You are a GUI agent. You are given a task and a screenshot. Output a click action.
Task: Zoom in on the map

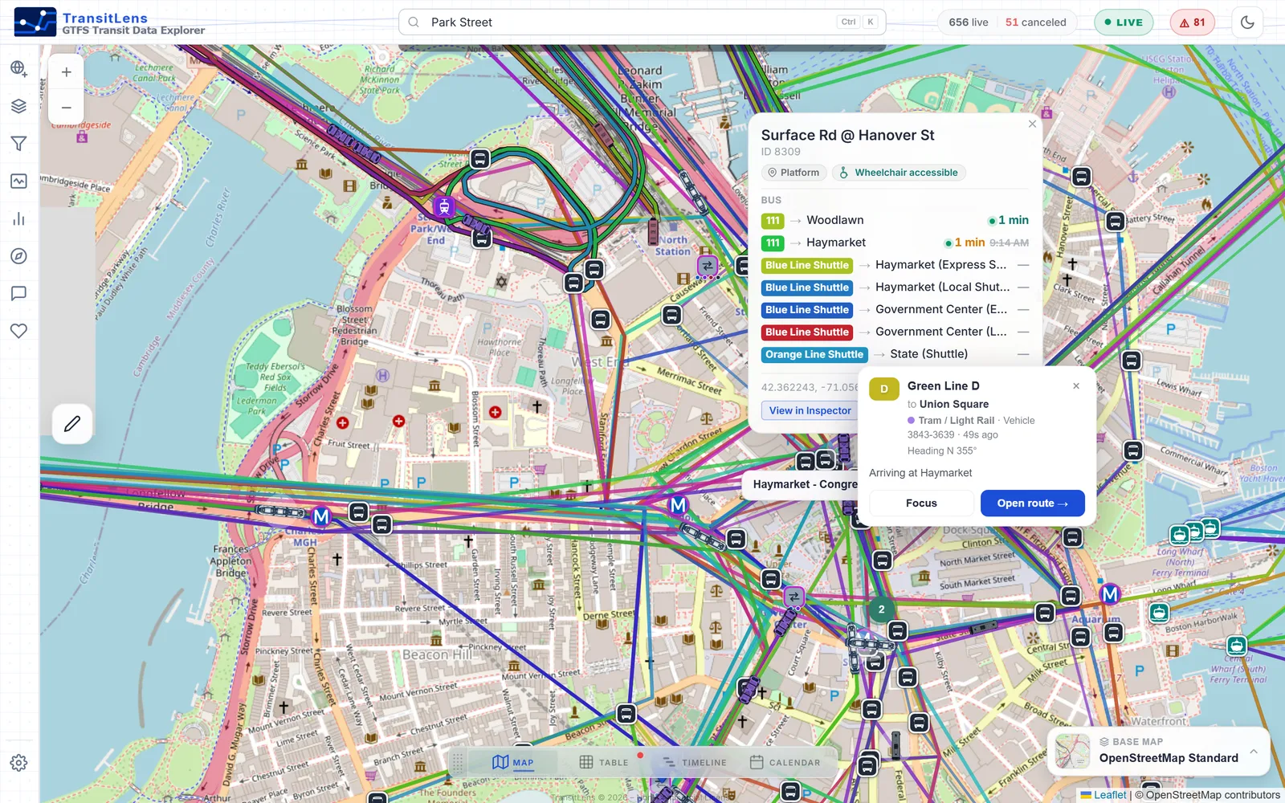[67, 72]
